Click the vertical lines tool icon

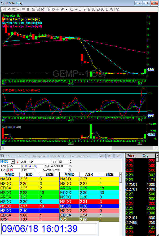click(28, 9)
